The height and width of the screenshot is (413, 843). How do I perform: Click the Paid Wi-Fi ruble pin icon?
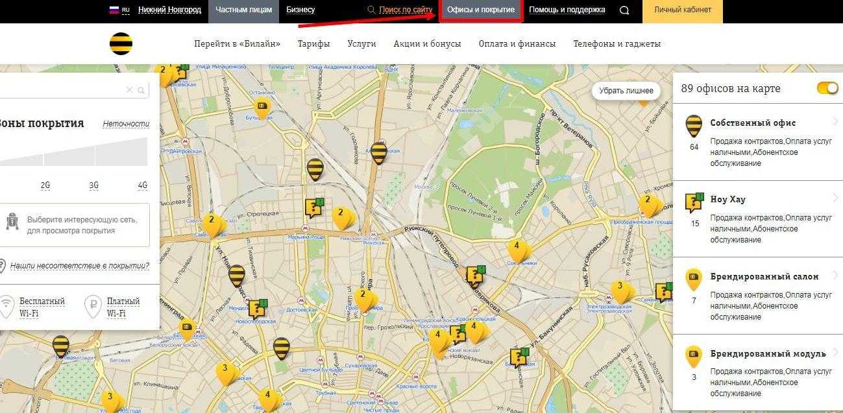click(93, 307)
